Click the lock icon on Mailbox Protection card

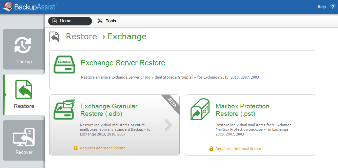click(211, 149)
